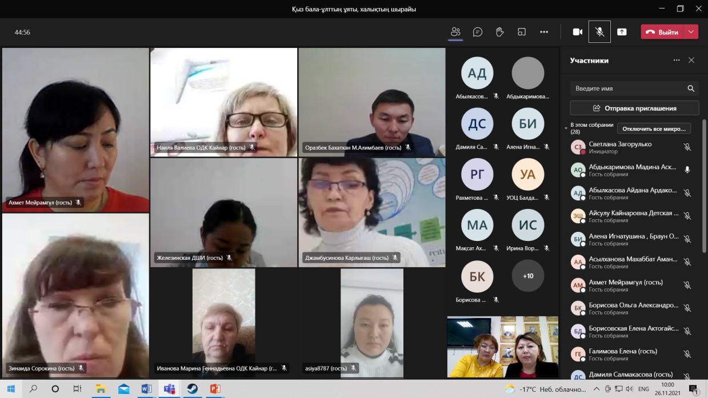Raise hand in the meeting
The height and width of the screenshot is (398, 708).
[x=499, y=32]
